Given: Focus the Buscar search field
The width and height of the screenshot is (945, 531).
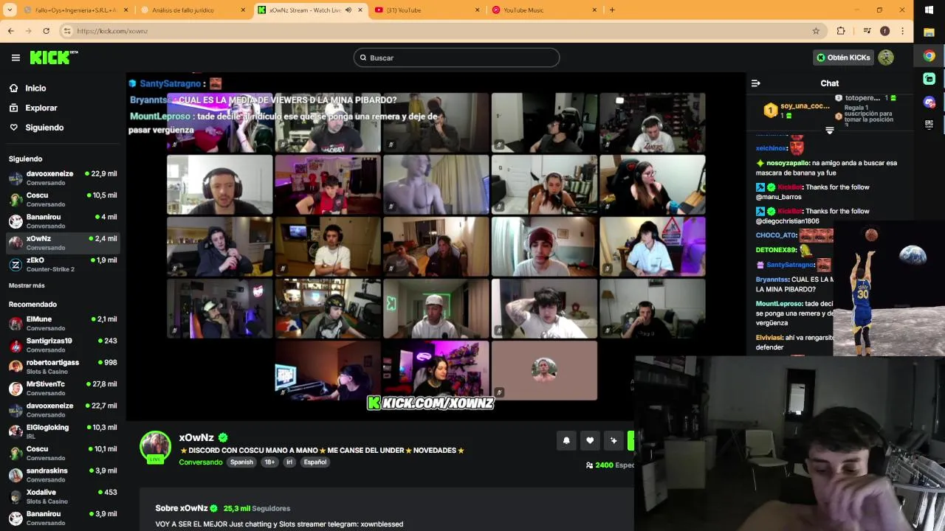Looking at the screenshot, I should point(456,58).
